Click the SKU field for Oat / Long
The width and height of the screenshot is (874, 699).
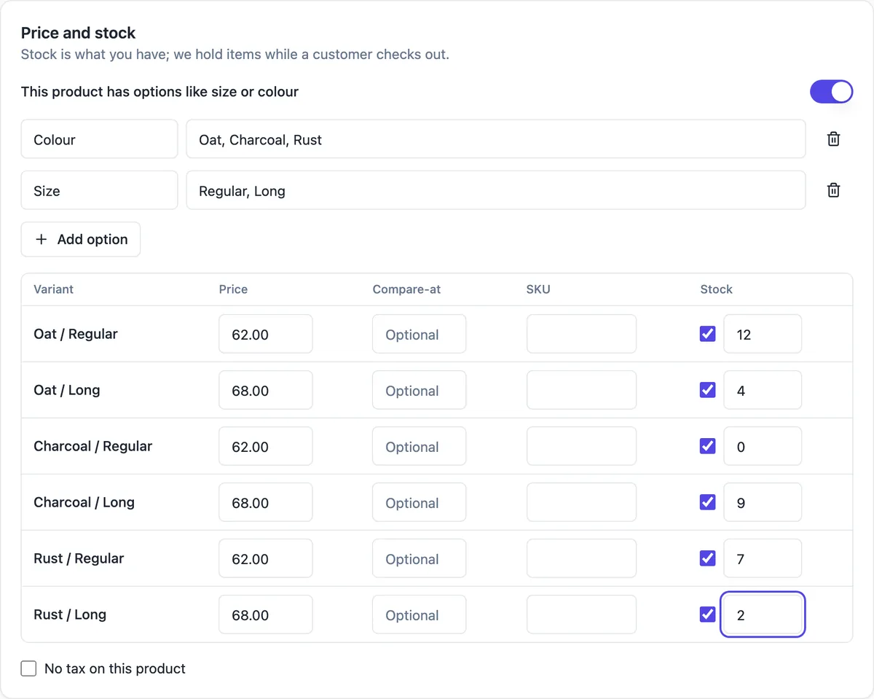pyautogui.click(x=582, y=390)
